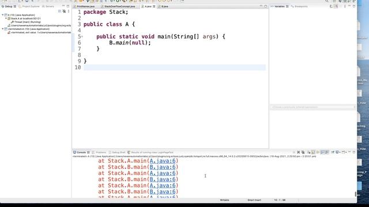Click the cursor position 10 : 1 status entry

click(280, 200)
